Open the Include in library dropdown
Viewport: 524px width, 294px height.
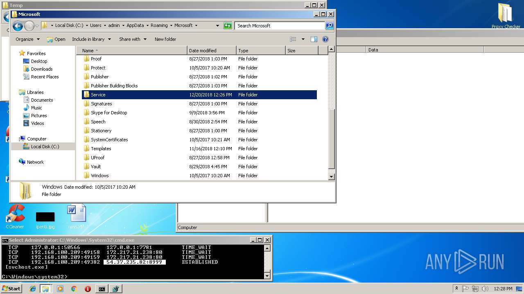tap(91, 39)
